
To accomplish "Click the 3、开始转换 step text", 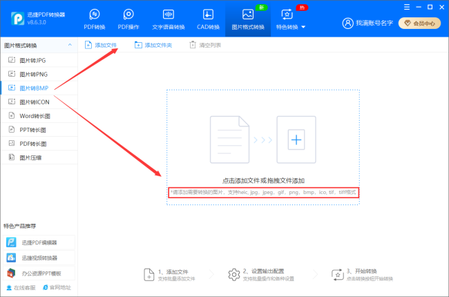I will click(x=362, y=271).
